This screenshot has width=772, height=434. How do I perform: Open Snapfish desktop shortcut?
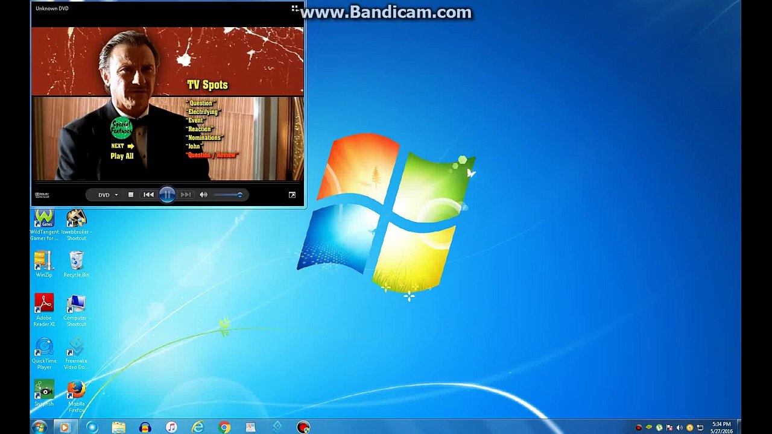pyautogui.click(x=44, y=393)
